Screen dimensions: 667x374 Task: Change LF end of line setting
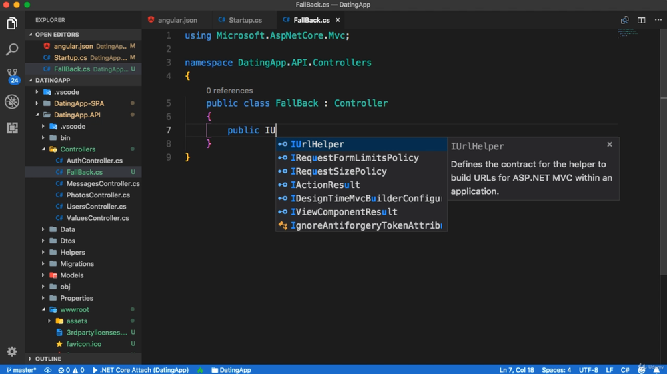pos(609,370)
